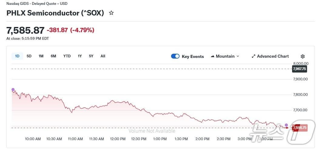Add ^SOX to watchlist with star icon
Viewport: 320px width, 149px height.
pos(111,13)
